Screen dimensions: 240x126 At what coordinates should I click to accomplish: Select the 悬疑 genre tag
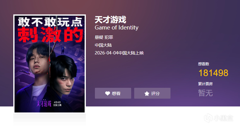pos(99,37)
